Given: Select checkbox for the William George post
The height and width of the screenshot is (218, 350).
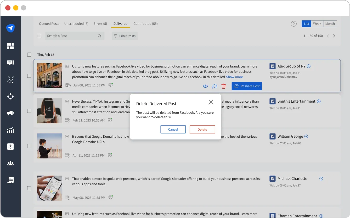Looking at the screenshot, I should (29, 146).
